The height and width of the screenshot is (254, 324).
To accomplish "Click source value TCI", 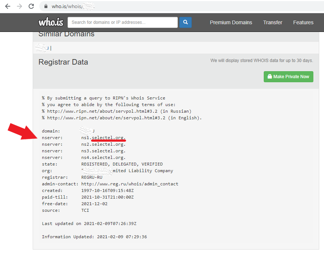I will [x=85, y=210].
